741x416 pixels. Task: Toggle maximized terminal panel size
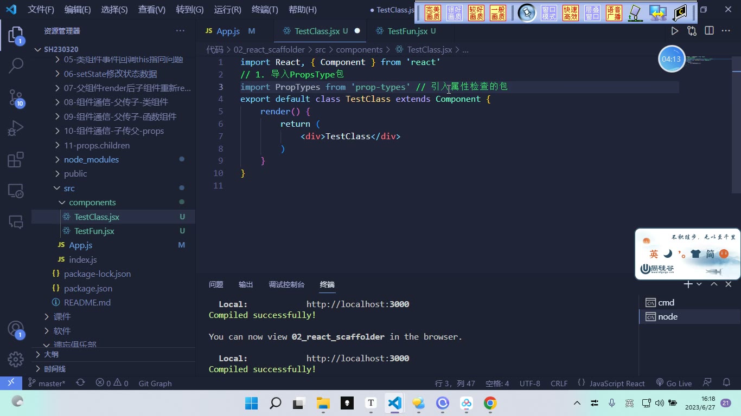(714, 284)
